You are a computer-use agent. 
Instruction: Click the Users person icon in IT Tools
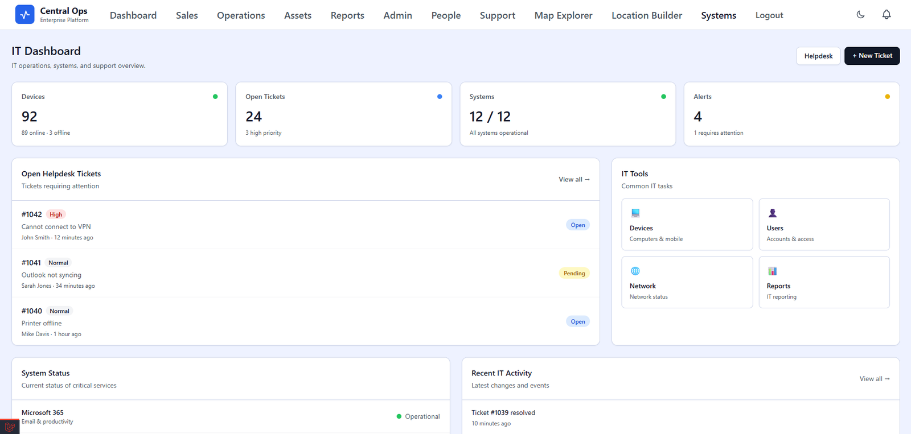[772, 213]
